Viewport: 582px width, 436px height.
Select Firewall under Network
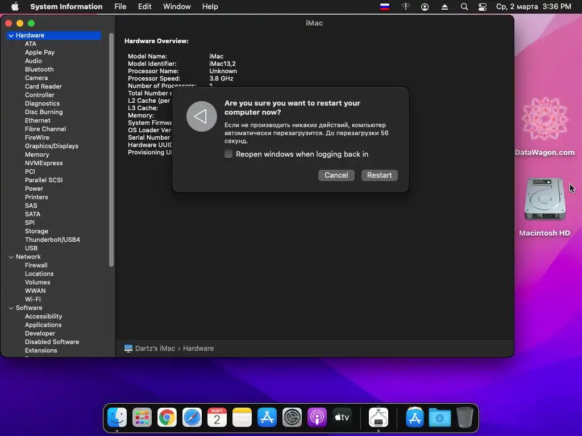point(36,266)
